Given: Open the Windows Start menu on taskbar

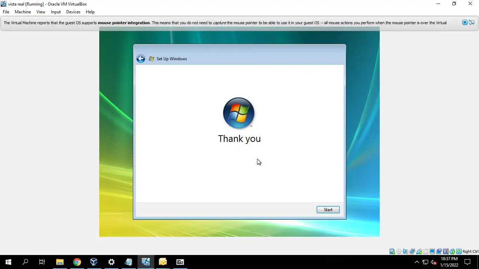Looking at the screenshot, I should click(x=8, y=262).
